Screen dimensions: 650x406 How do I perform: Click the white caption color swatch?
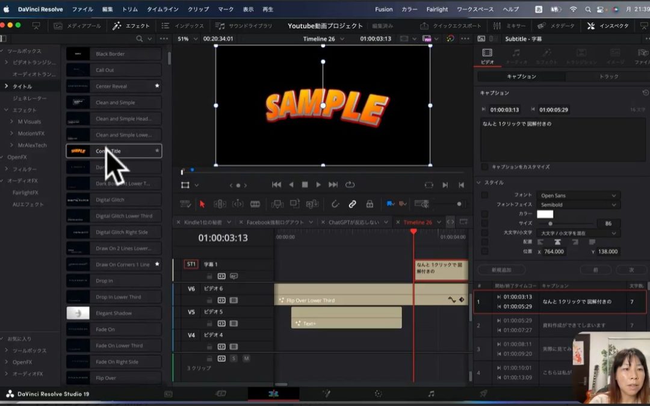546,214
